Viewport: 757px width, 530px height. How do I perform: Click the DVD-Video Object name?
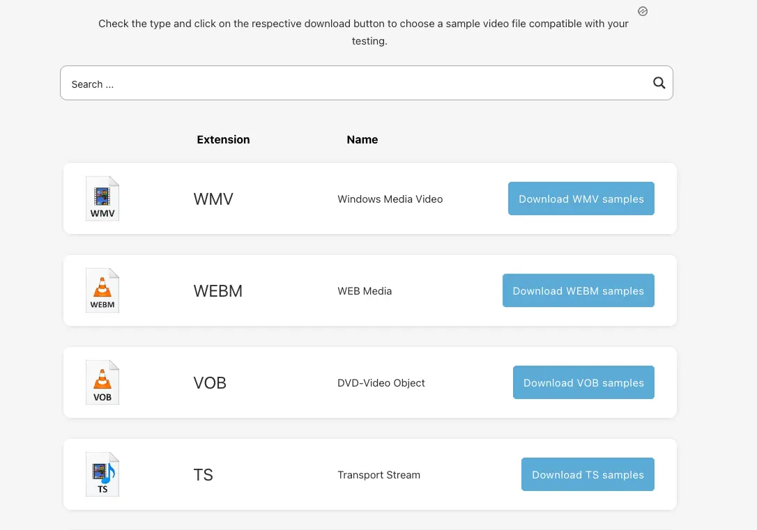click(x=381, y=383)
